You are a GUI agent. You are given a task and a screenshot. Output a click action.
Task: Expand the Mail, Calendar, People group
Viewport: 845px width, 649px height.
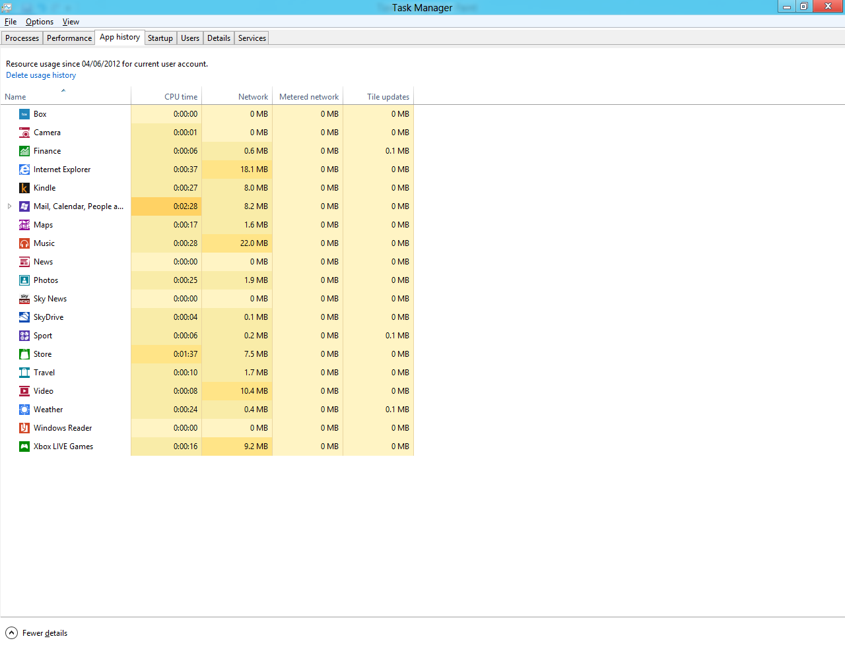click(x=9, y=206)
